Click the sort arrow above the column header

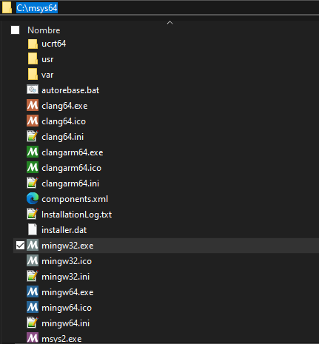[x=169, y=23]
